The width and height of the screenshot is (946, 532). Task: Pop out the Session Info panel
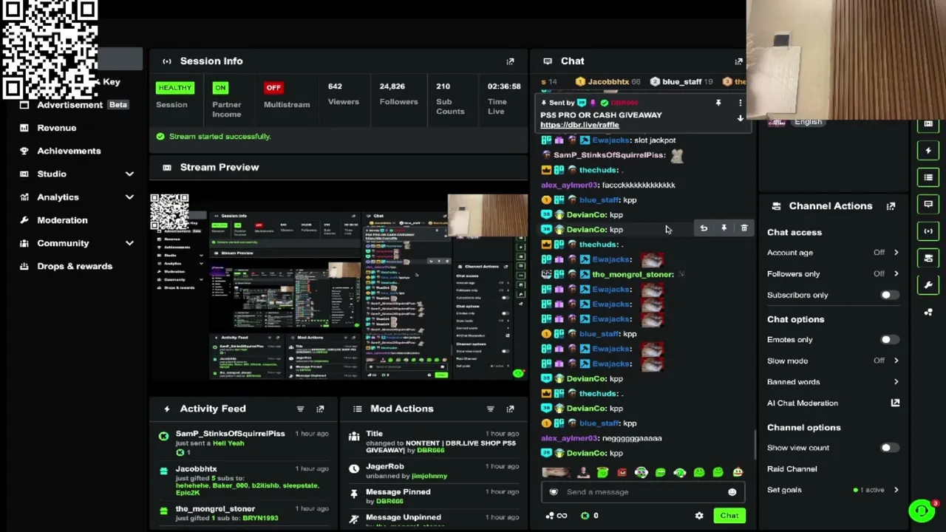(510, 61)
